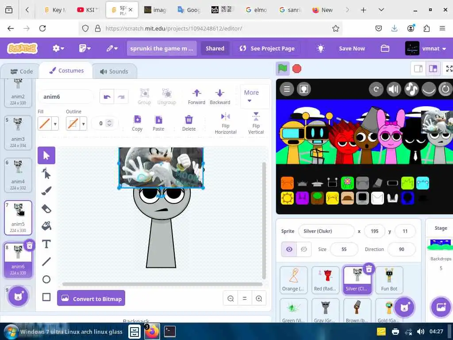Move selection Forward
The width and height of the screenshot is (453, 340).
[x=196, y=97]
